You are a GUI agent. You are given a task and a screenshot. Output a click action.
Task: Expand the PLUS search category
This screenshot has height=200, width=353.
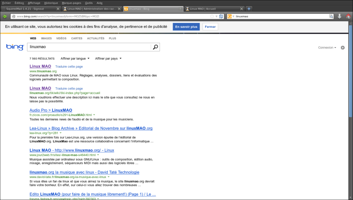pyautogui.click(x=113, y=38)
